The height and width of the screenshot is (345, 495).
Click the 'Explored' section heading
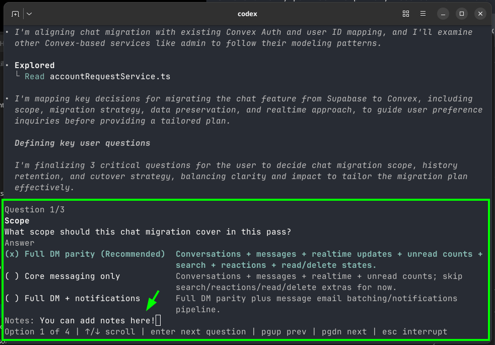34,66
